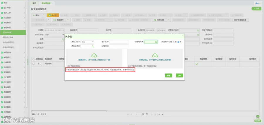Focus the 客户名称 input in dialog
The height and width of the screenshot is (125, 264).
click(x=119, y=42)
